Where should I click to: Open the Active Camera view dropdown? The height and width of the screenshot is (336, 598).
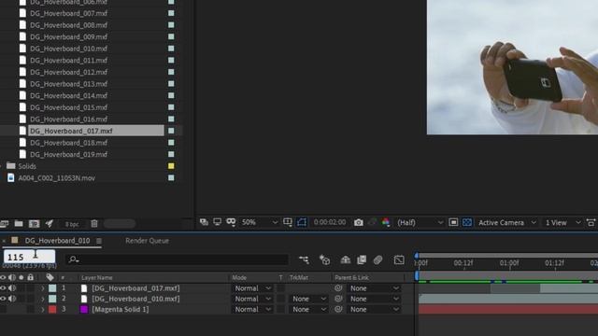coord(507,222)
